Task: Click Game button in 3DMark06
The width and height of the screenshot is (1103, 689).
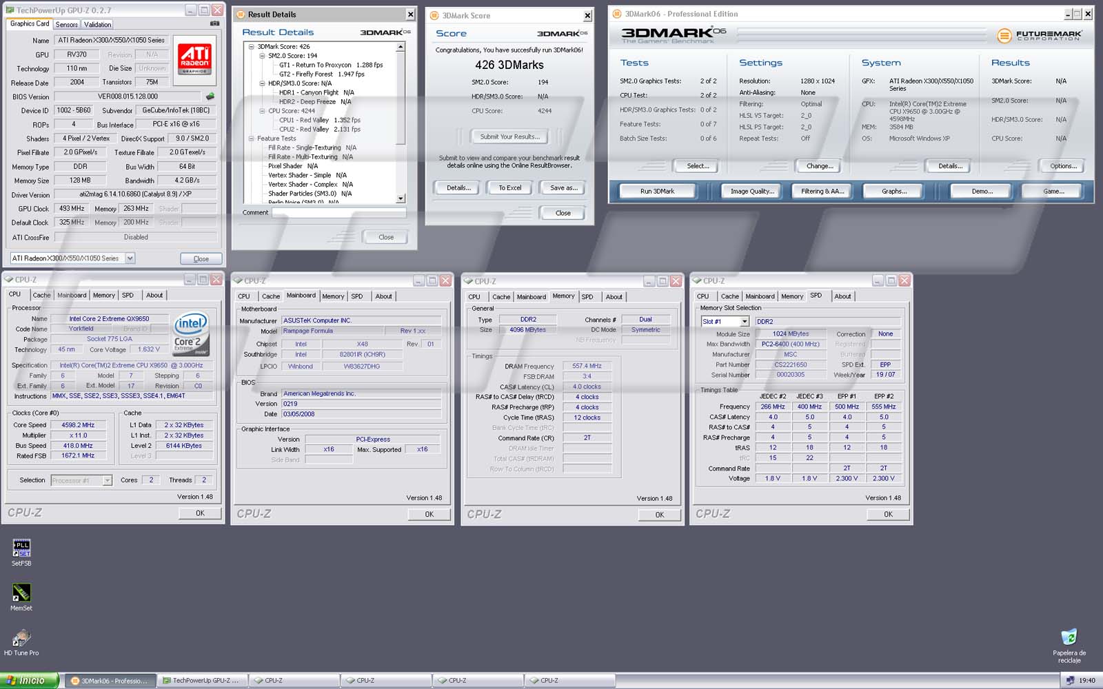Action: tap(1053, 191)
